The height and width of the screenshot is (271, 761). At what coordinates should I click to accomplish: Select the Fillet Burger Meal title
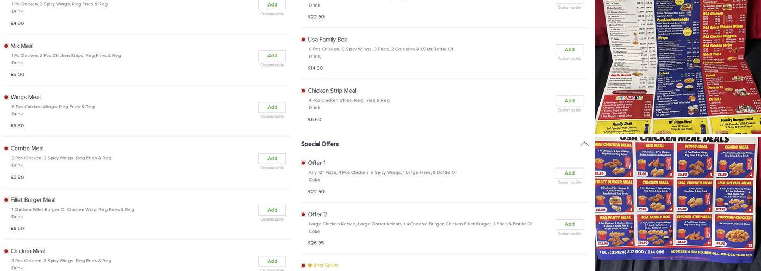33,200
